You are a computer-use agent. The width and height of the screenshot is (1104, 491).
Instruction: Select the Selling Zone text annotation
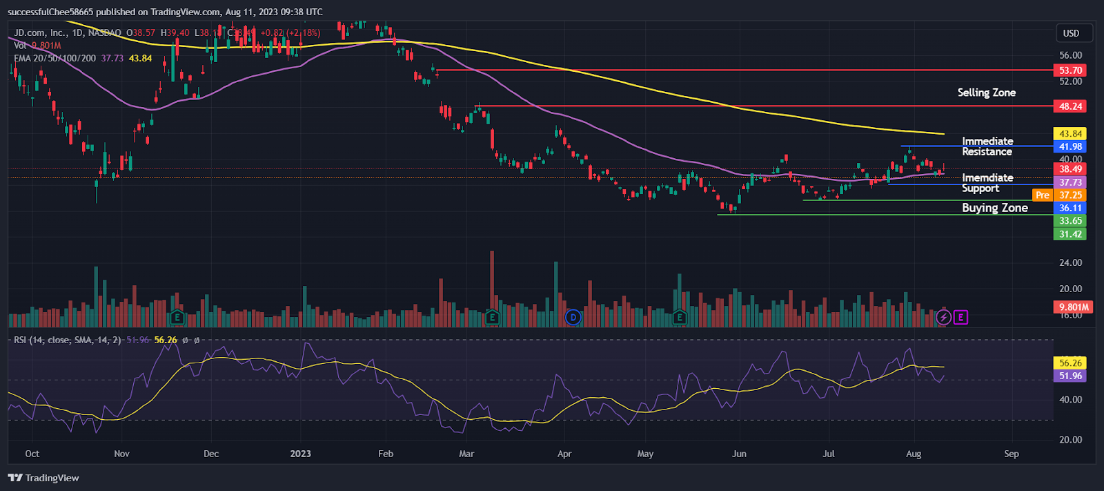(x=986, y=93)
